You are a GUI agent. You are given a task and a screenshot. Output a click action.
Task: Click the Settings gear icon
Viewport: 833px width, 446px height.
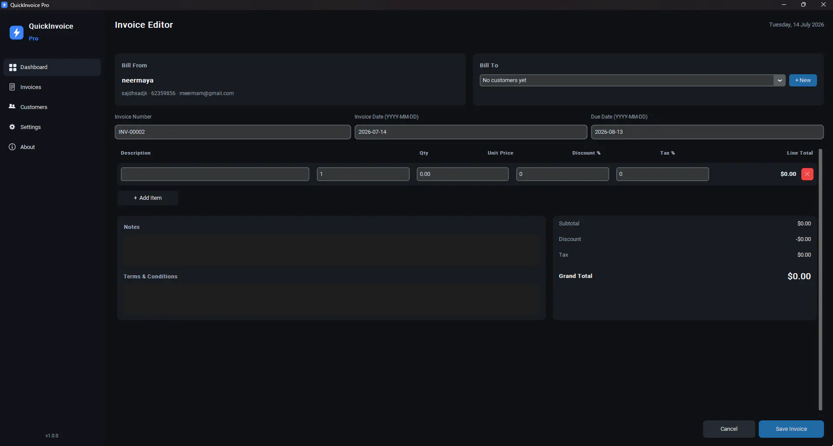[x=12, y=127]
